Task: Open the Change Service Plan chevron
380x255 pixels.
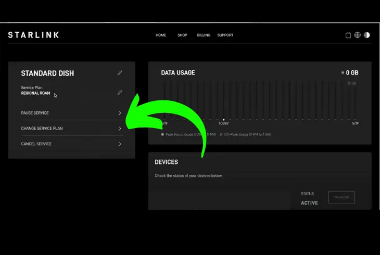Action: (120, 129)
